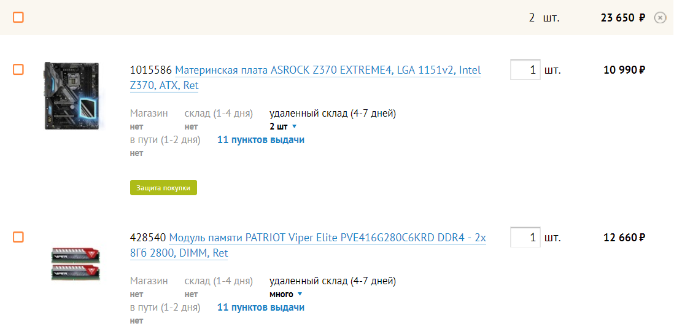Viewport: 674px width, 326px height.
Task: Click the circled X remove icon
Action: 660,18
